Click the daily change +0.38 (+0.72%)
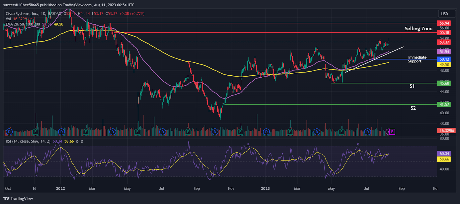The image size is (460, 204). coord(132,13)
